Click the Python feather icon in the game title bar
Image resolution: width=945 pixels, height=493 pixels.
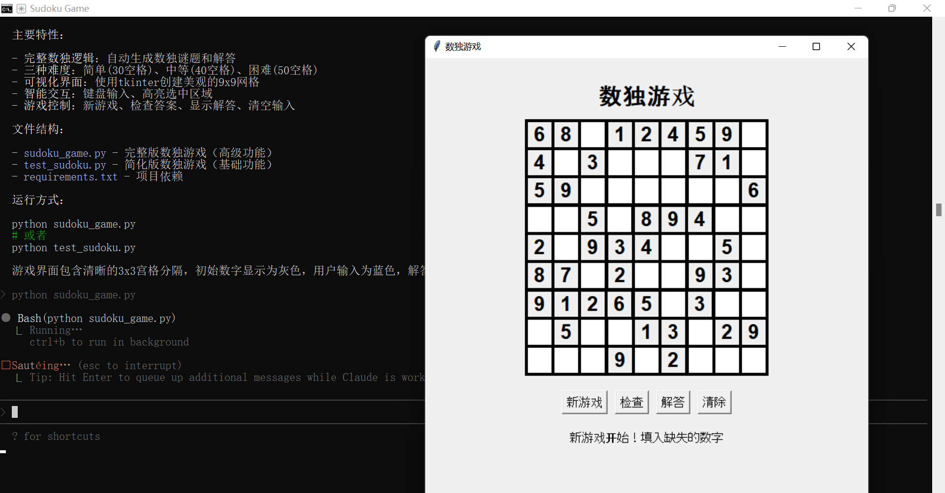coord(437,46)
